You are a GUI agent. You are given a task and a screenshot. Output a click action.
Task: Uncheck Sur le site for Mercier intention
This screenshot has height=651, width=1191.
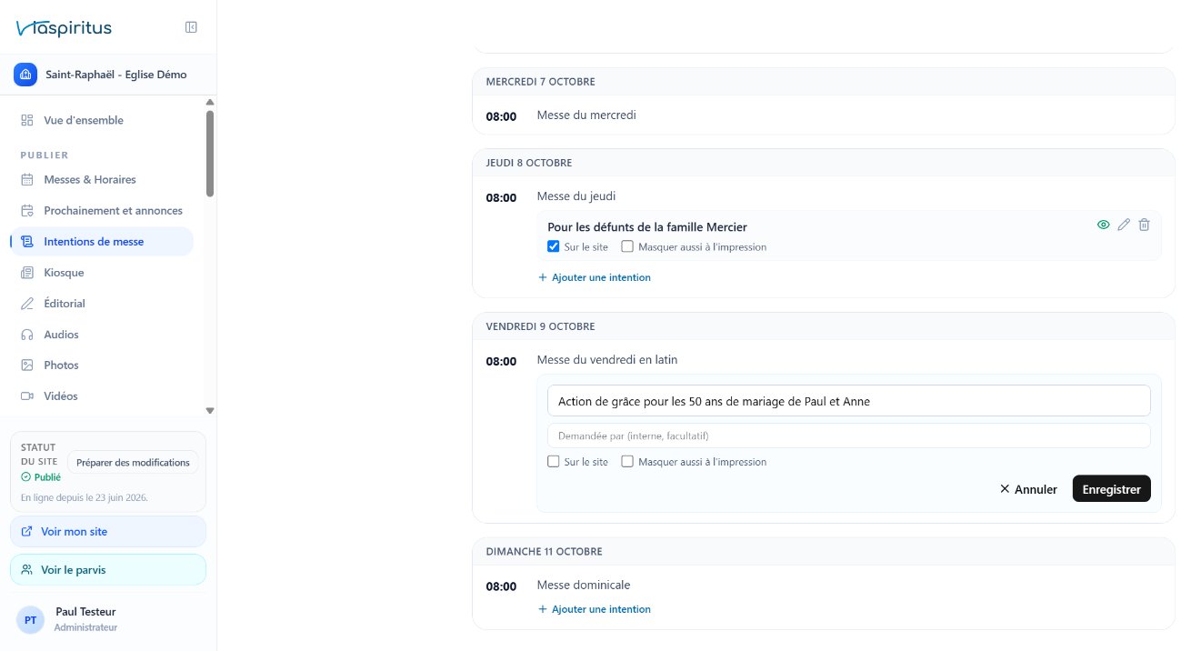[554, 246]
